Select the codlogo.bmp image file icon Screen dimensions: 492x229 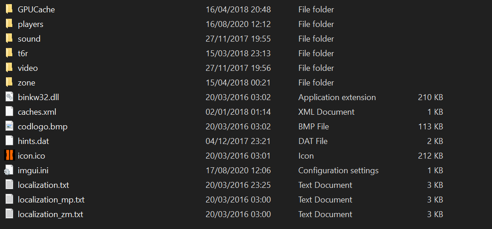10,126
